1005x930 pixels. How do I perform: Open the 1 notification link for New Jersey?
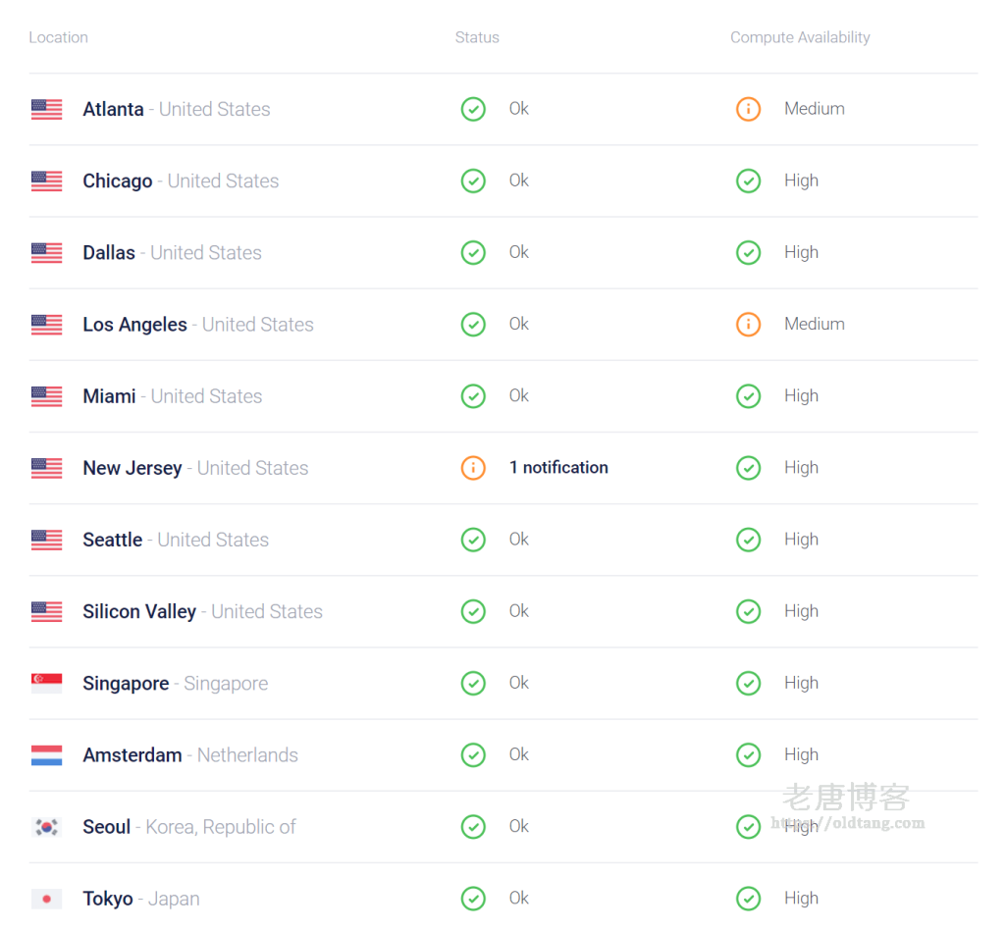[x=558, y=468]
